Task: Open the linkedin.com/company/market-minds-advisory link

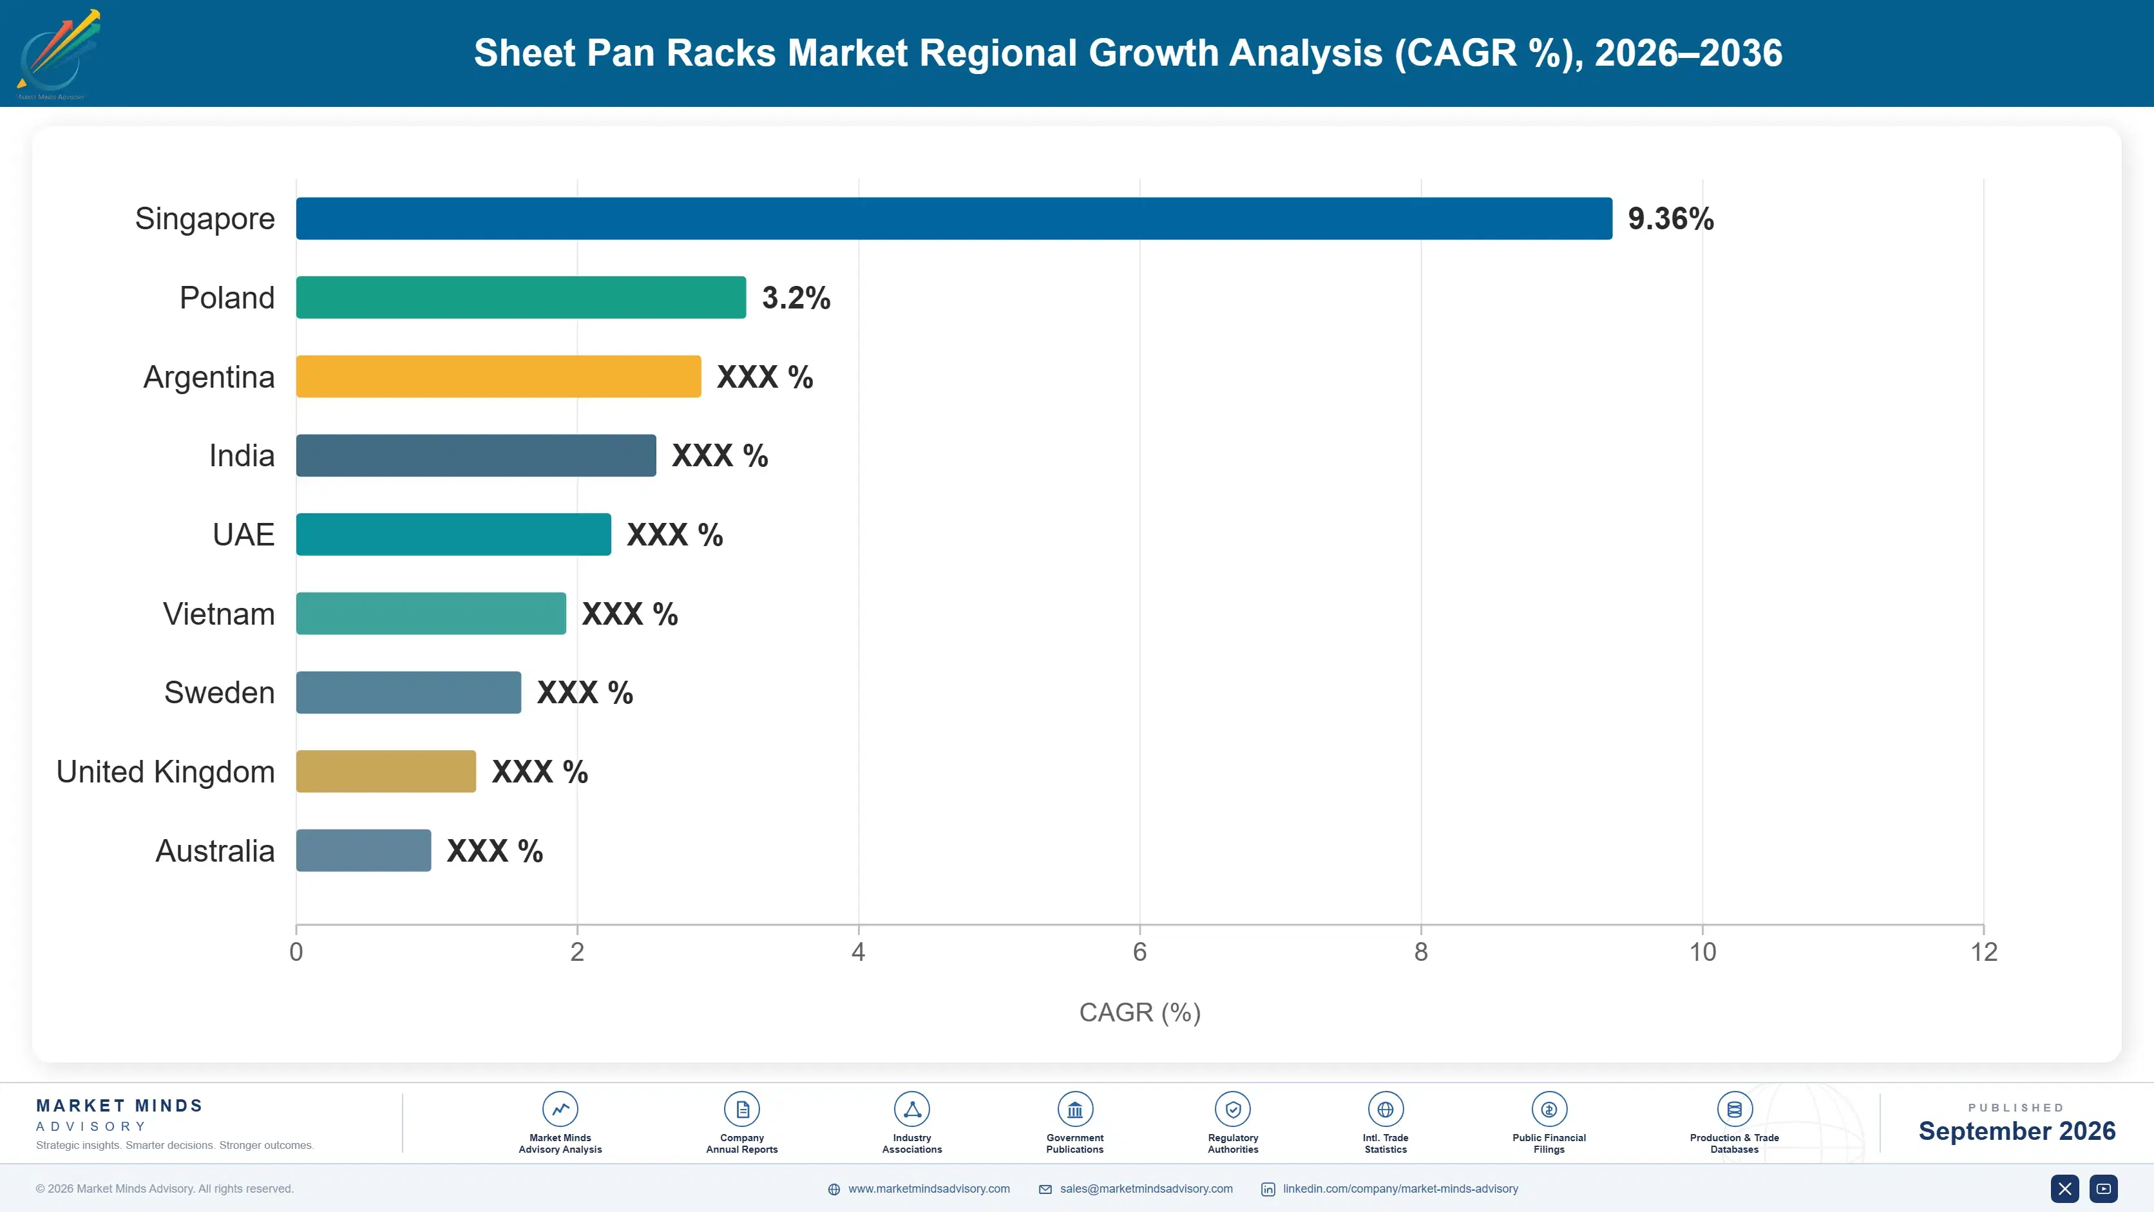Action: 1400,1189
